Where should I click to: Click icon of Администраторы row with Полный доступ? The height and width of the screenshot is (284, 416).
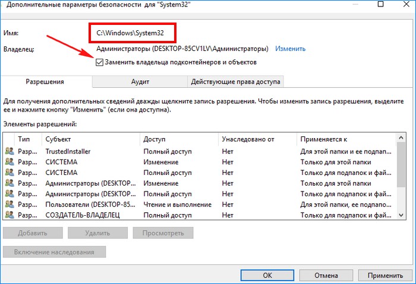coord(9,194)
